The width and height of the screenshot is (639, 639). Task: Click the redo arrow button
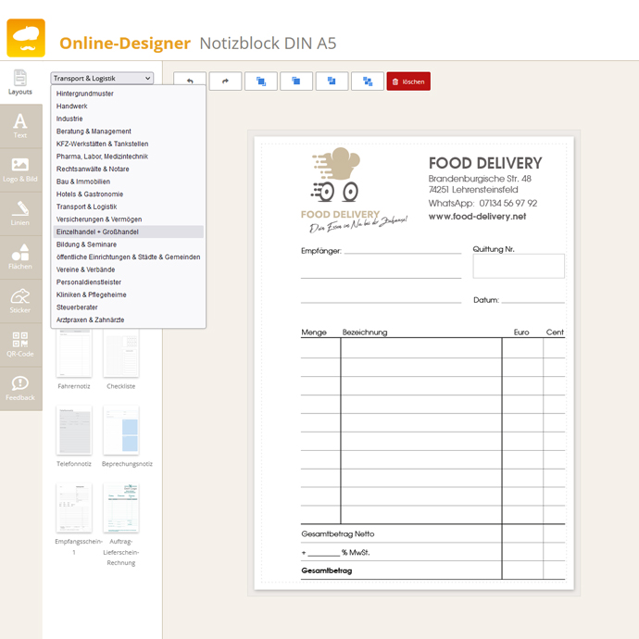(225, 81)
